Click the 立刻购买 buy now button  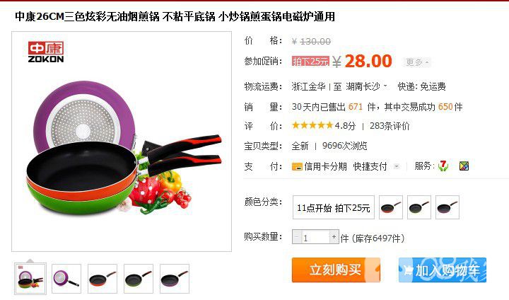coord(336,270)
